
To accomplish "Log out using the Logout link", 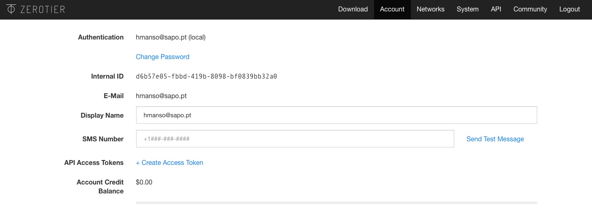I will point(570,9).
